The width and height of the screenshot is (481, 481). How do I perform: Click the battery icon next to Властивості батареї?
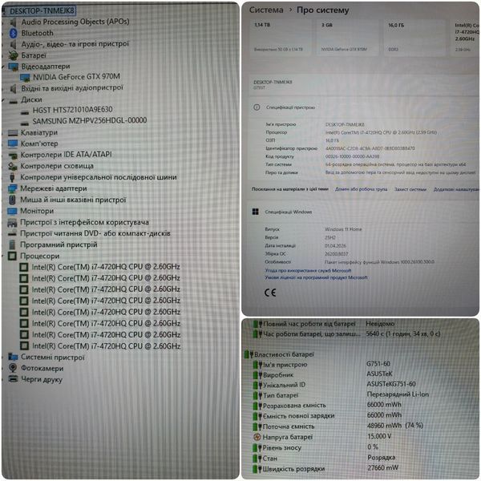pos(249,354)
